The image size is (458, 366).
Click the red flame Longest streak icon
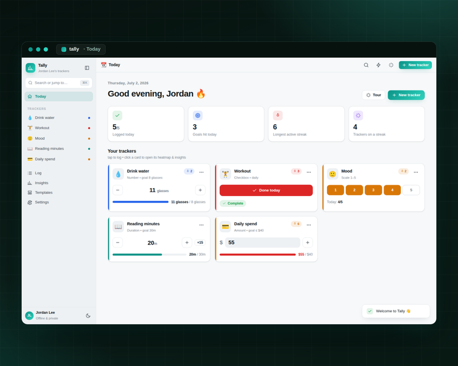click(278, 116)
